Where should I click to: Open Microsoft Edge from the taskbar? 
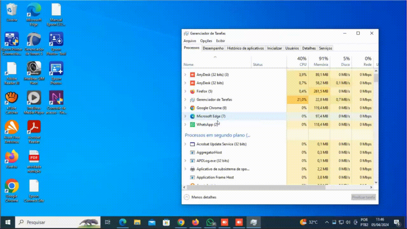tap(123, 222)
